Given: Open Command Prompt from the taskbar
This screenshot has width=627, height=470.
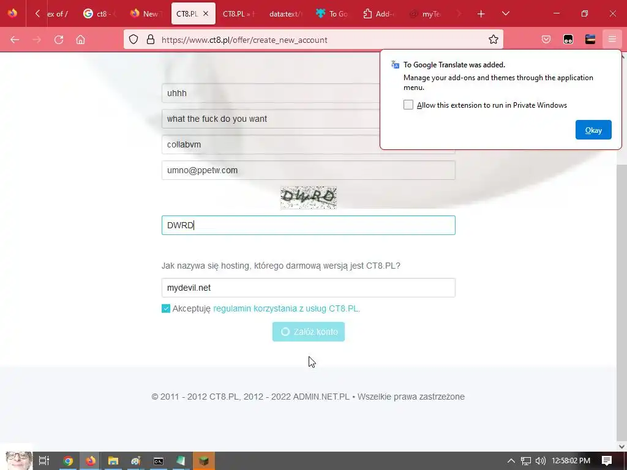Looking at the screenshot, I should click(159, 461).
